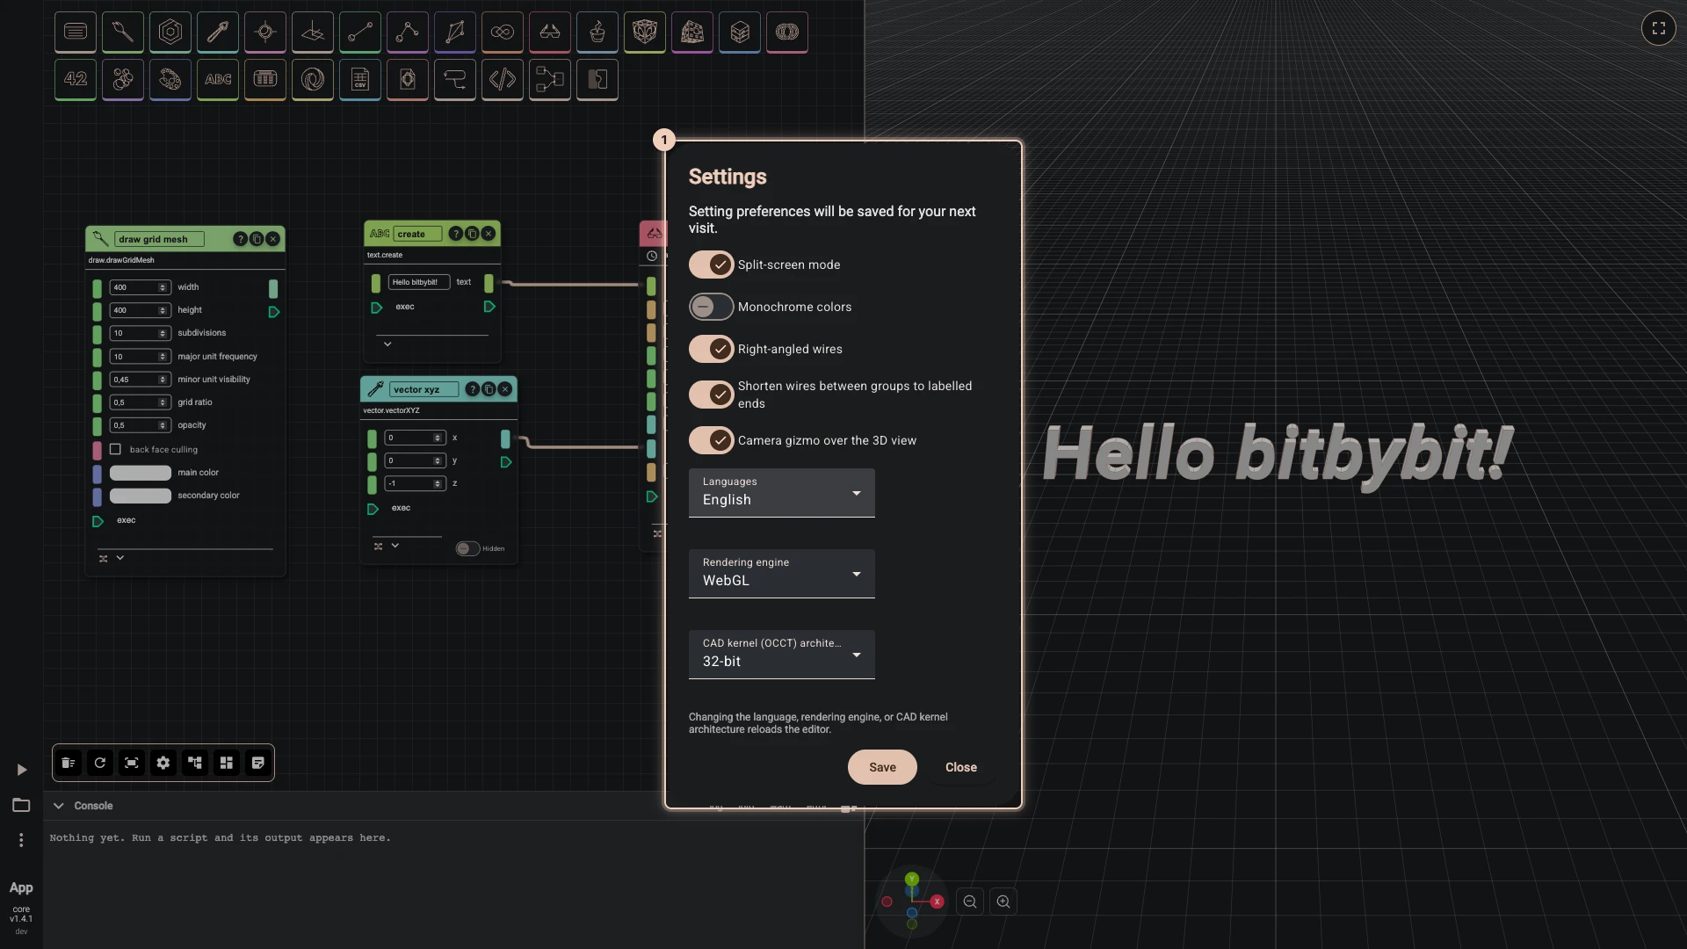Open the Languages dropdown
Viewport: 1687px width, 949px height.
pyautogui.click(x=781, y=492)
